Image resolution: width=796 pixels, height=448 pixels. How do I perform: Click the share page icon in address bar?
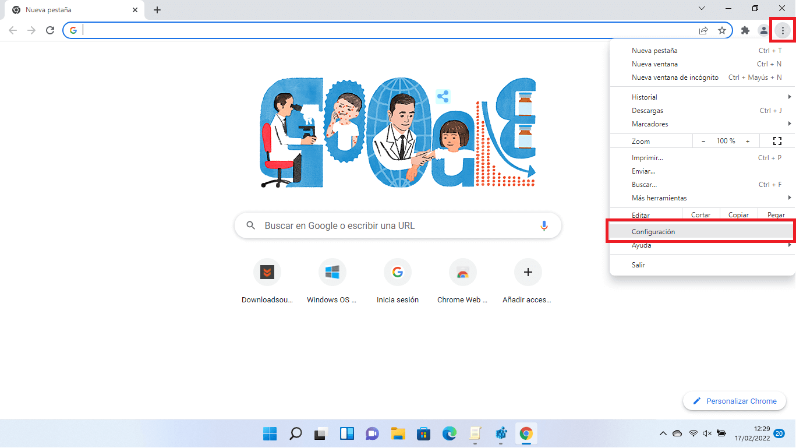703,30
